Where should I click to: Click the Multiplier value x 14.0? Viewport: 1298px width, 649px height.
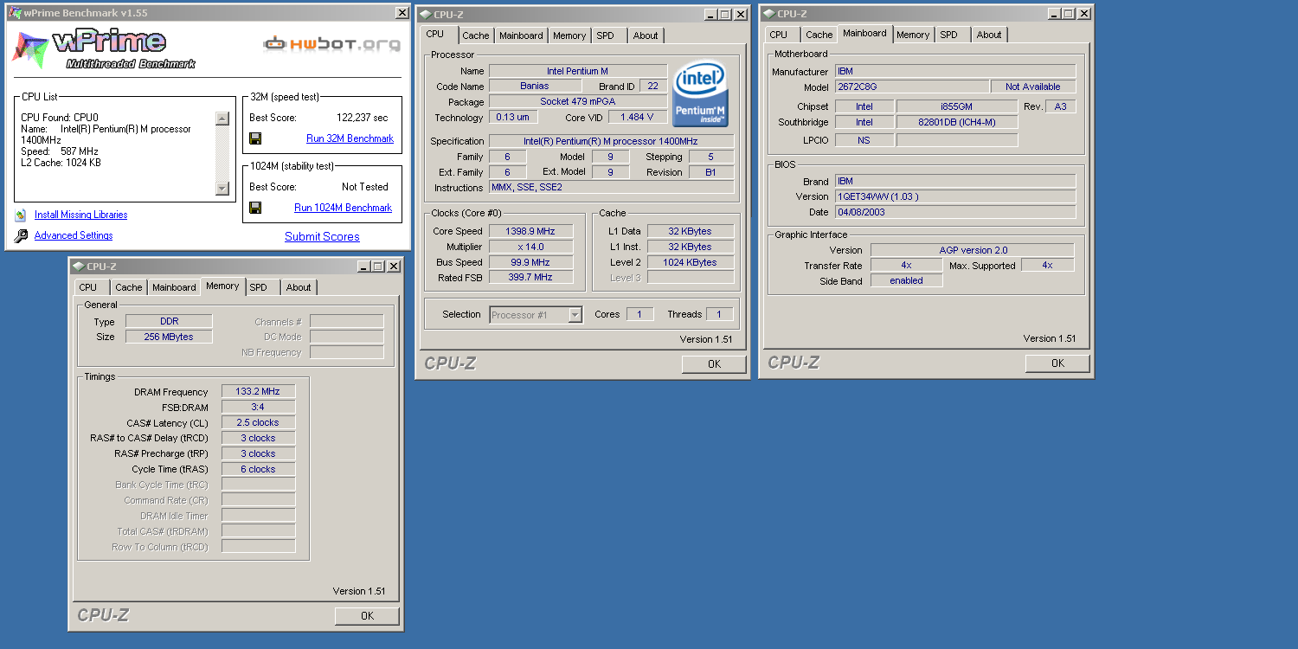pos(531,247)
